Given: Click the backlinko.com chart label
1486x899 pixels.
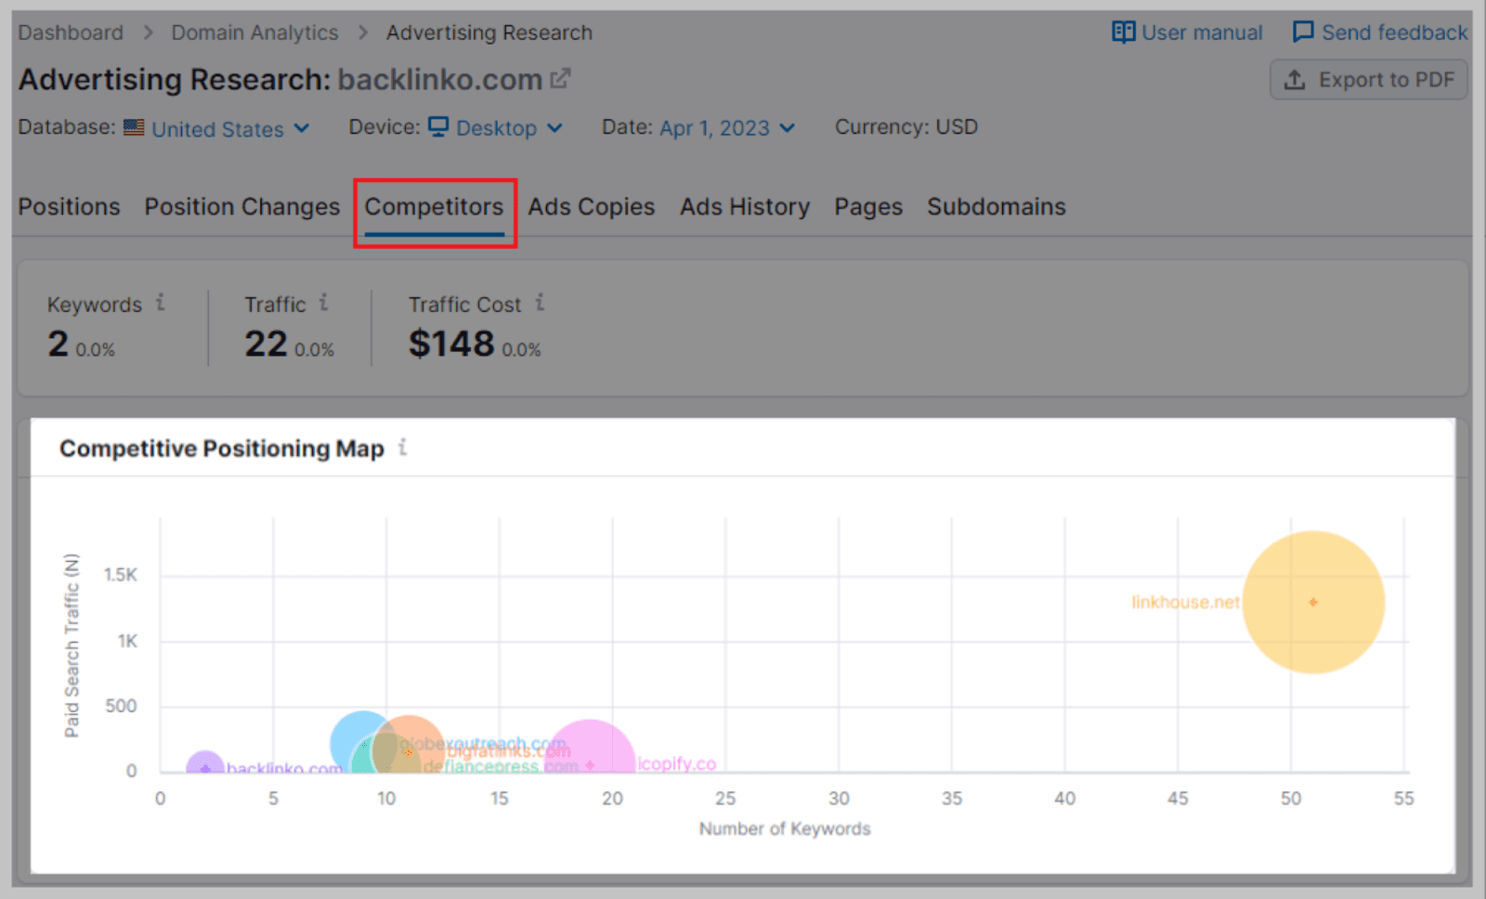Looking at the screenshot, I should click(284, 768).
